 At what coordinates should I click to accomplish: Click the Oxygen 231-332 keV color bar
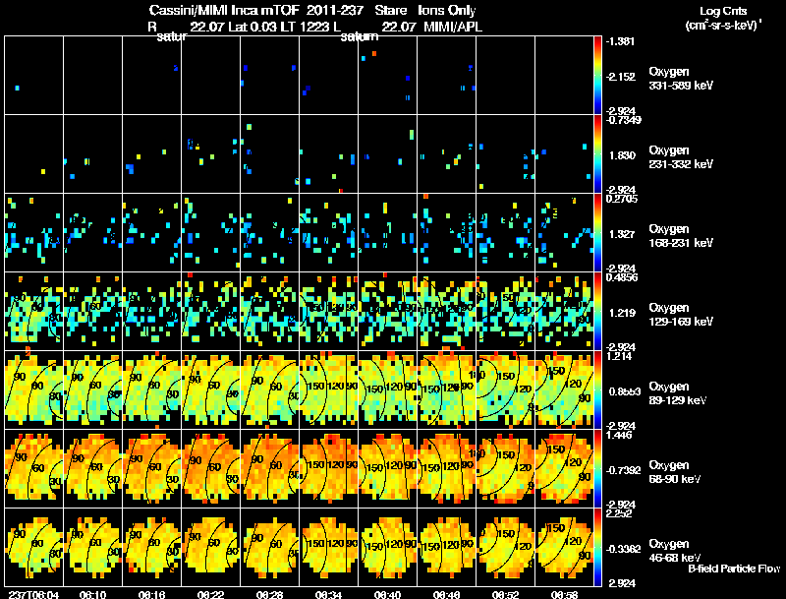[597, 154]
